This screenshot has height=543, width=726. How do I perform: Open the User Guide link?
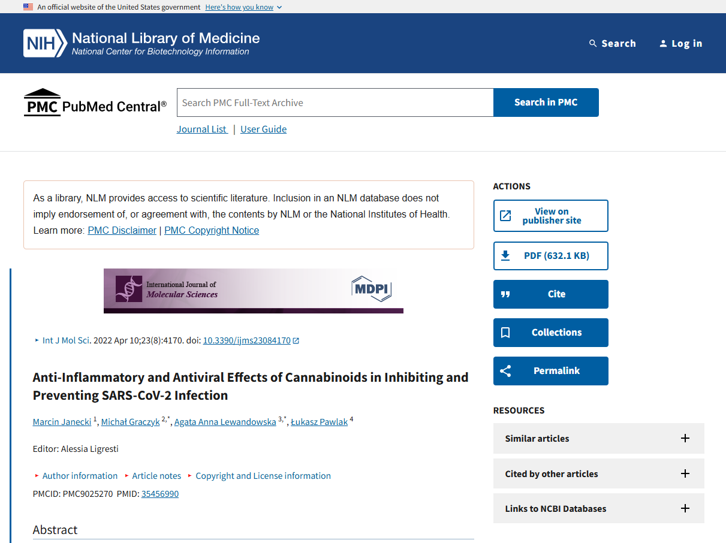click(x=263, y=129)
